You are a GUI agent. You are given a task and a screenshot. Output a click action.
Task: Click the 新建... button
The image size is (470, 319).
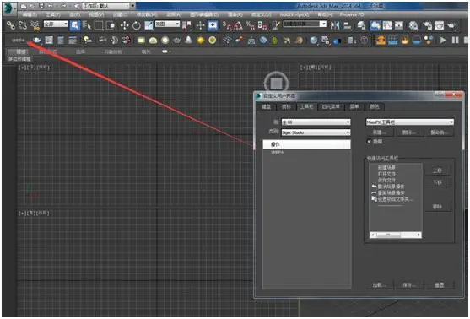click(x=380, y=132)
